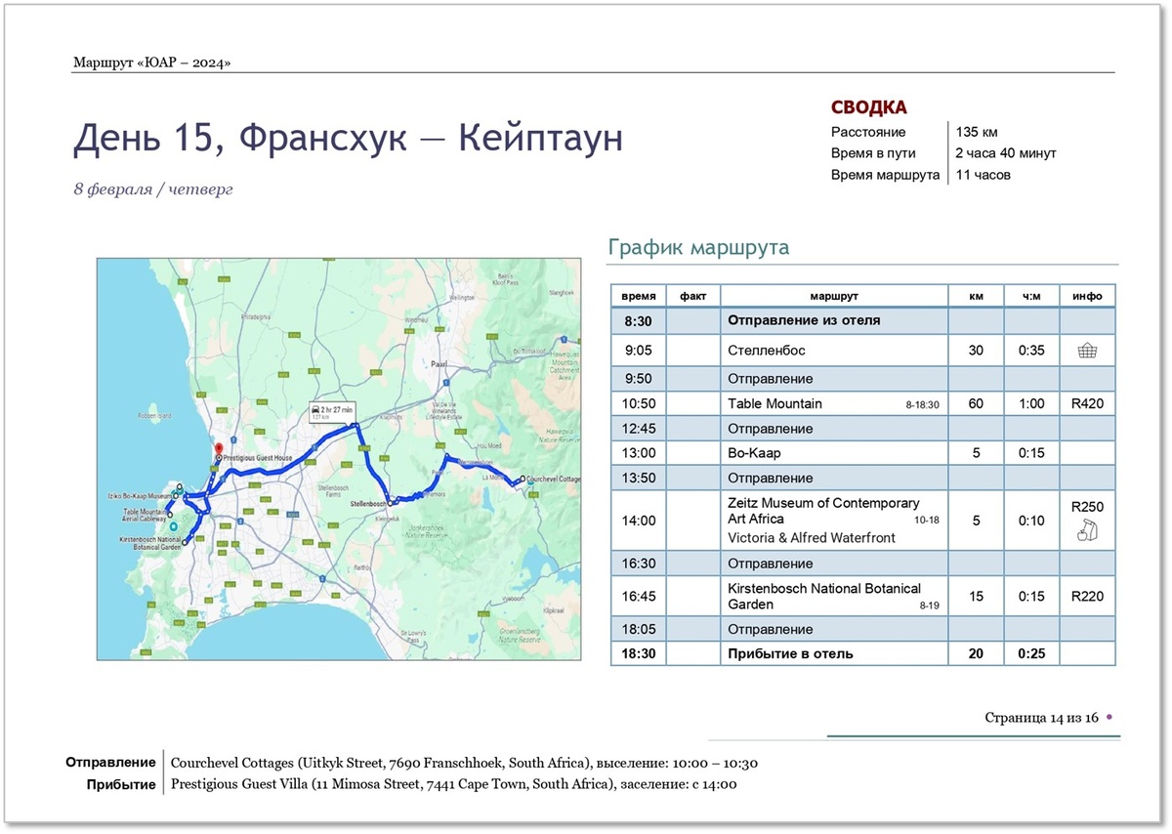This screenshot has height=834, width=1172.
Task: Click the Table Mountain cell
Action: pos(834,403)
